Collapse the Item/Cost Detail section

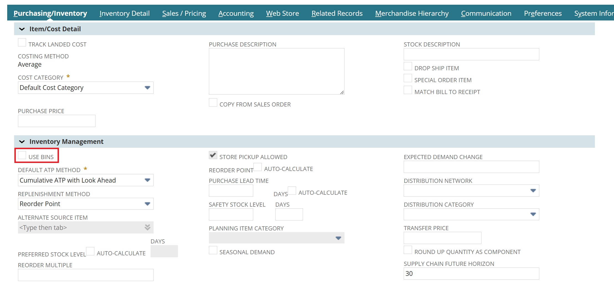pyautogui.click(x=22, y=29)
